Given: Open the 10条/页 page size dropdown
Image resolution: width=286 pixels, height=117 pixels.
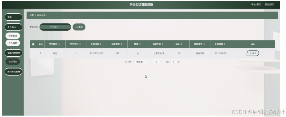Looking at the screenshot, I should [141, 62].
